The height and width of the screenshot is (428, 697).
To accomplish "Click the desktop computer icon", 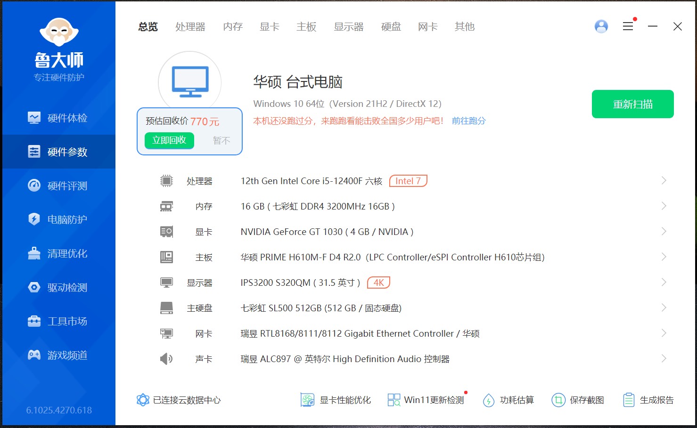I will pos(190,81).
